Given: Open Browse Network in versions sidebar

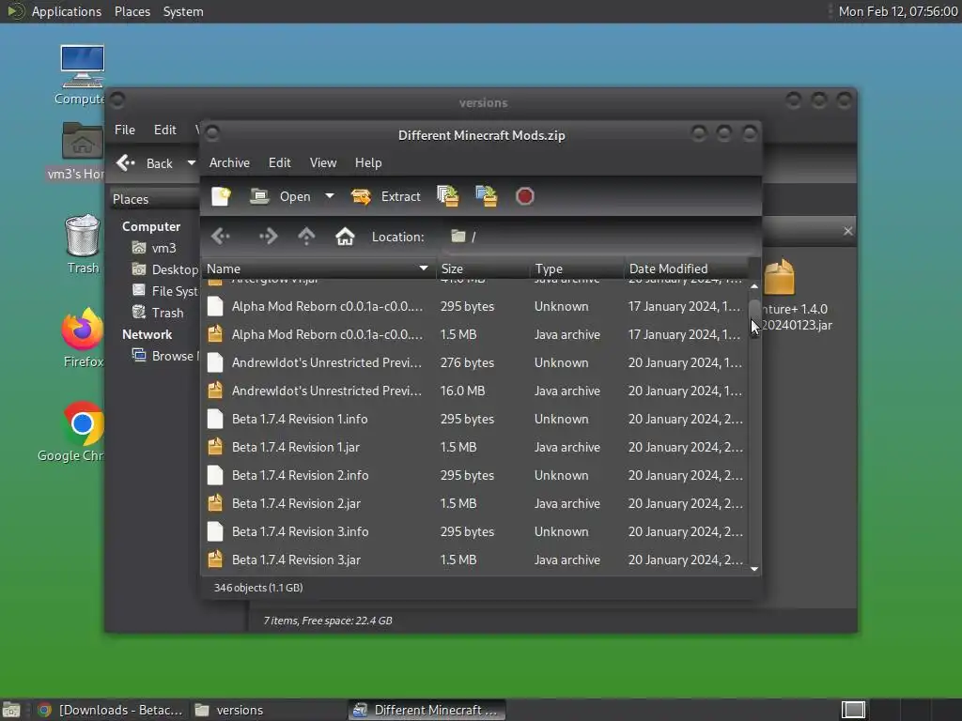Looking at the screenshot, I should [x=165, y=356].
